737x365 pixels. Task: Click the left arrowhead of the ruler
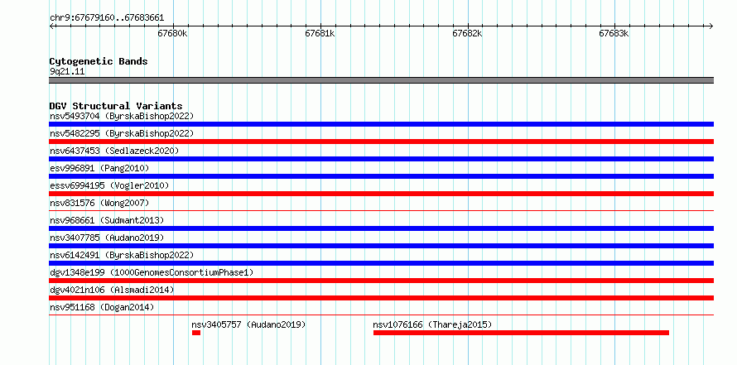(x=51, y=26)
